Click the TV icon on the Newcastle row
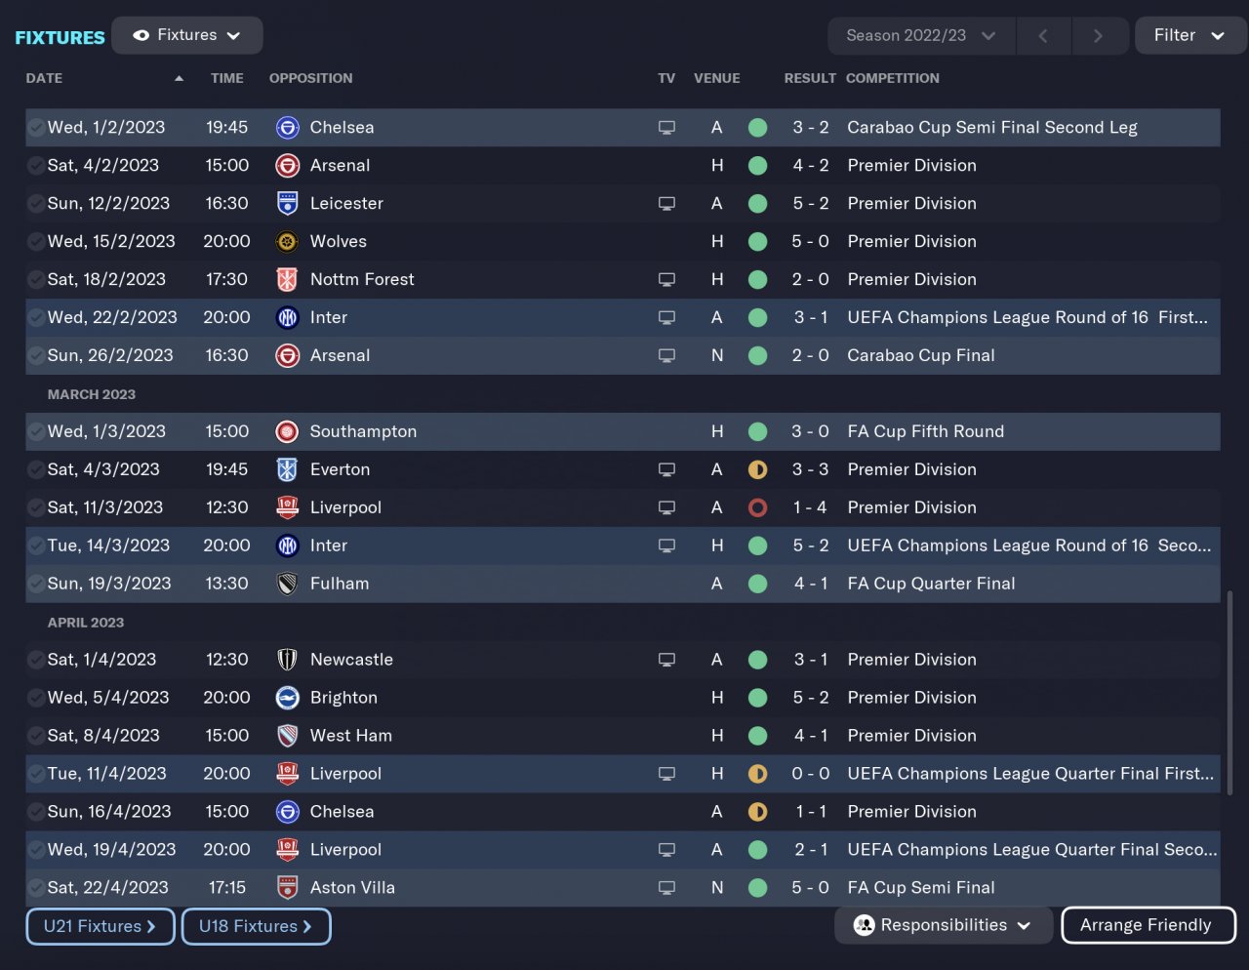The width and height of the screenshot is (1249, 970). coord(666,661)
